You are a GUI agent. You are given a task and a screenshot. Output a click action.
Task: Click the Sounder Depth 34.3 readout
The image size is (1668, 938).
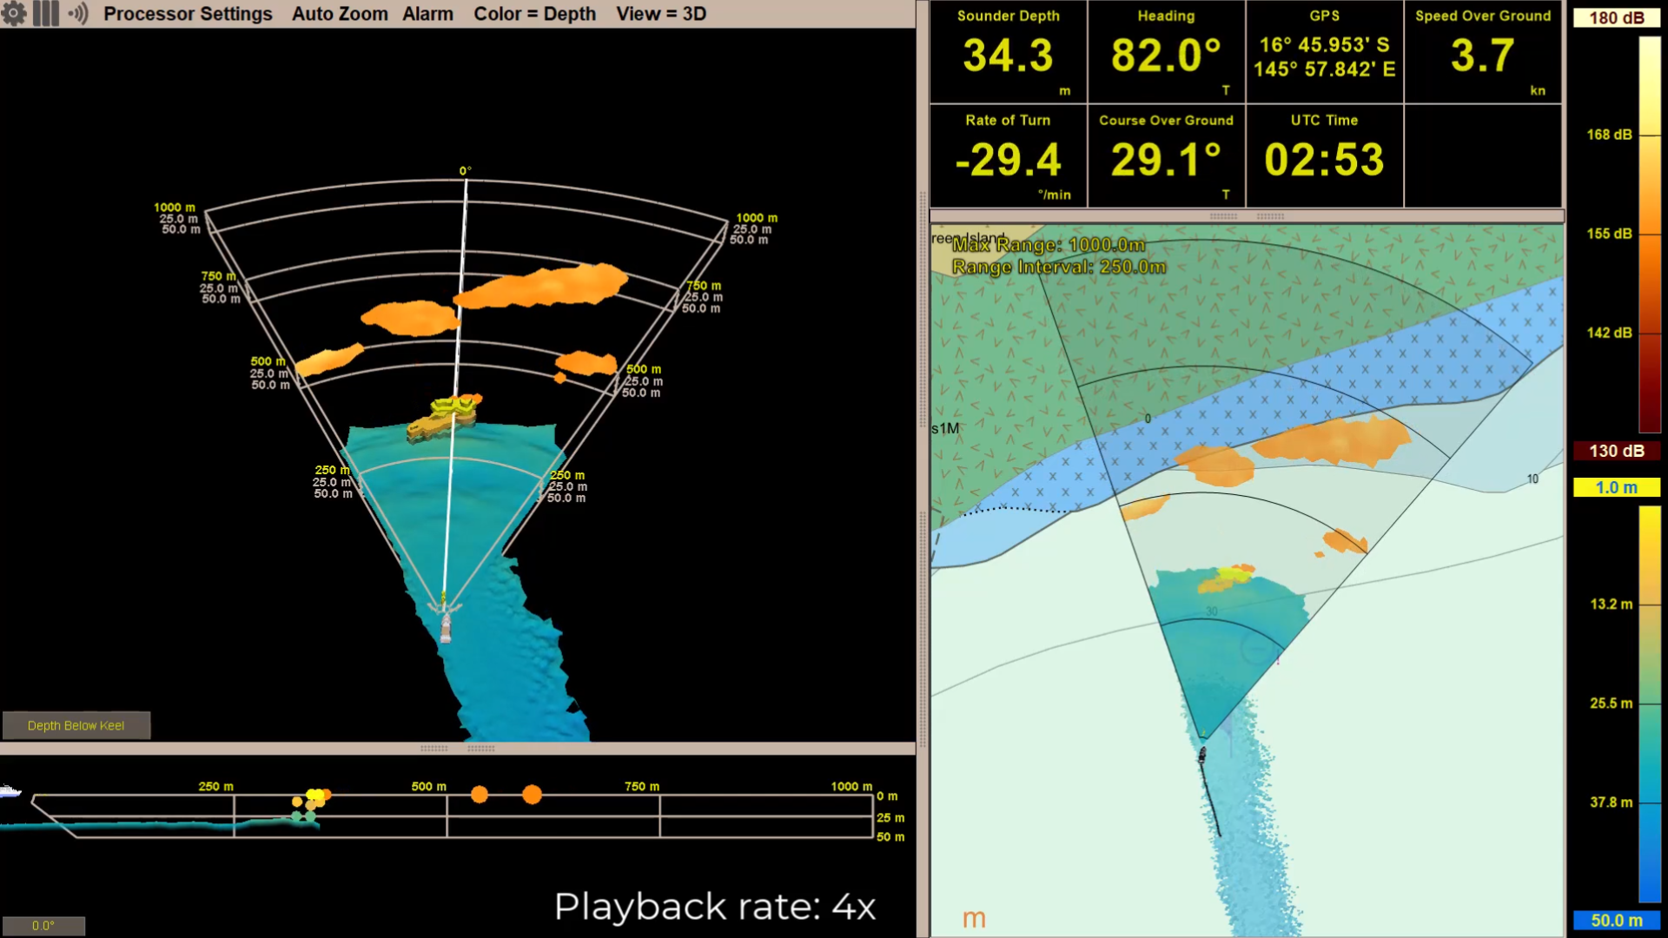click(1008, 53)
